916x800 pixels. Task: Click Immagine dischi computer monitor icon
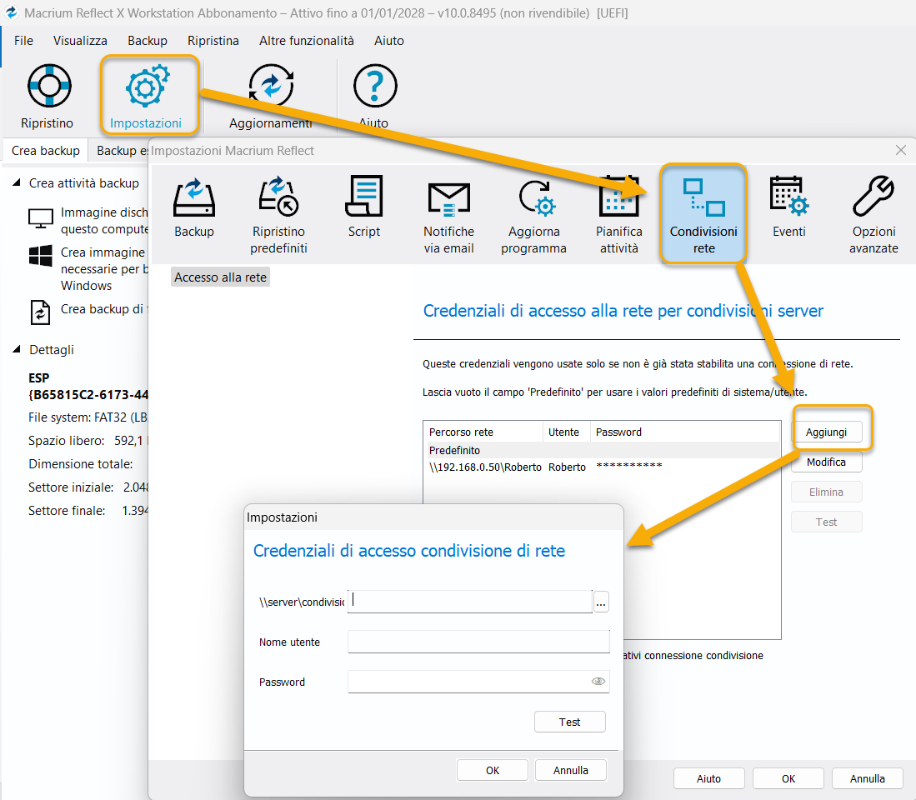pyautogui.click(x=41, y=219)
